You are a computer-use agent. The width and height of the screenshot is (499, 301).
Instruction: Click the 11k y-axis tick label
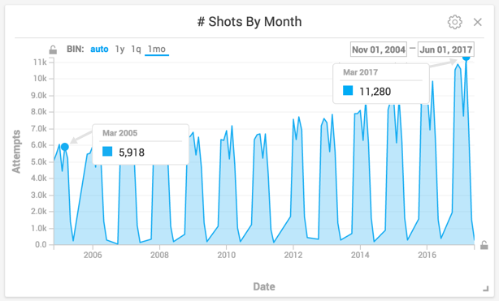coord(40,62)
